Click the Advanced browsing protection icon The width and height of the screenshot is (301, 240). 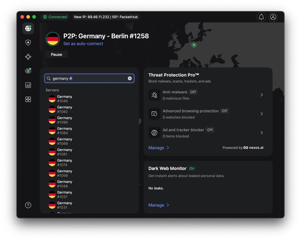[154, 114]
